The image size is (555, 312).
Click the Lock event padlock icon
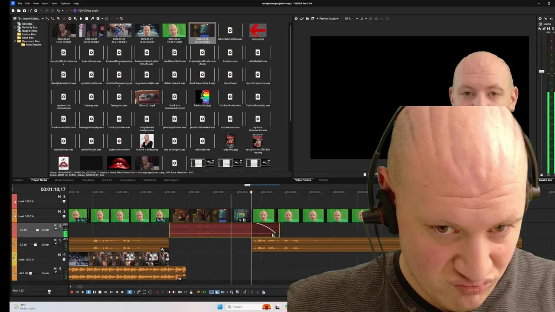tap(191, 292)
